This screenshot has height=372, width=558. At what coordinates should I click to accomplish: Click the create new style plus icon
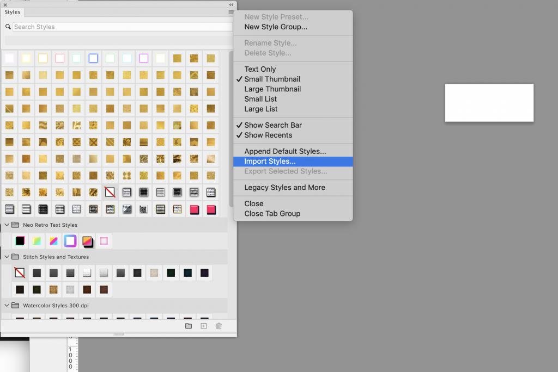204,326
